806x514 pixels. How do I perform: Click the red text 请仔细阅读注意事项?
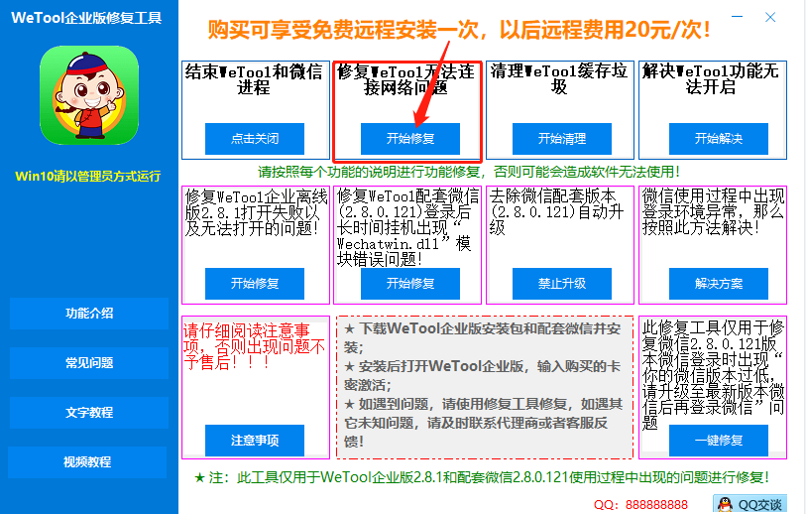pyautogui.click(x=254, y=346)
